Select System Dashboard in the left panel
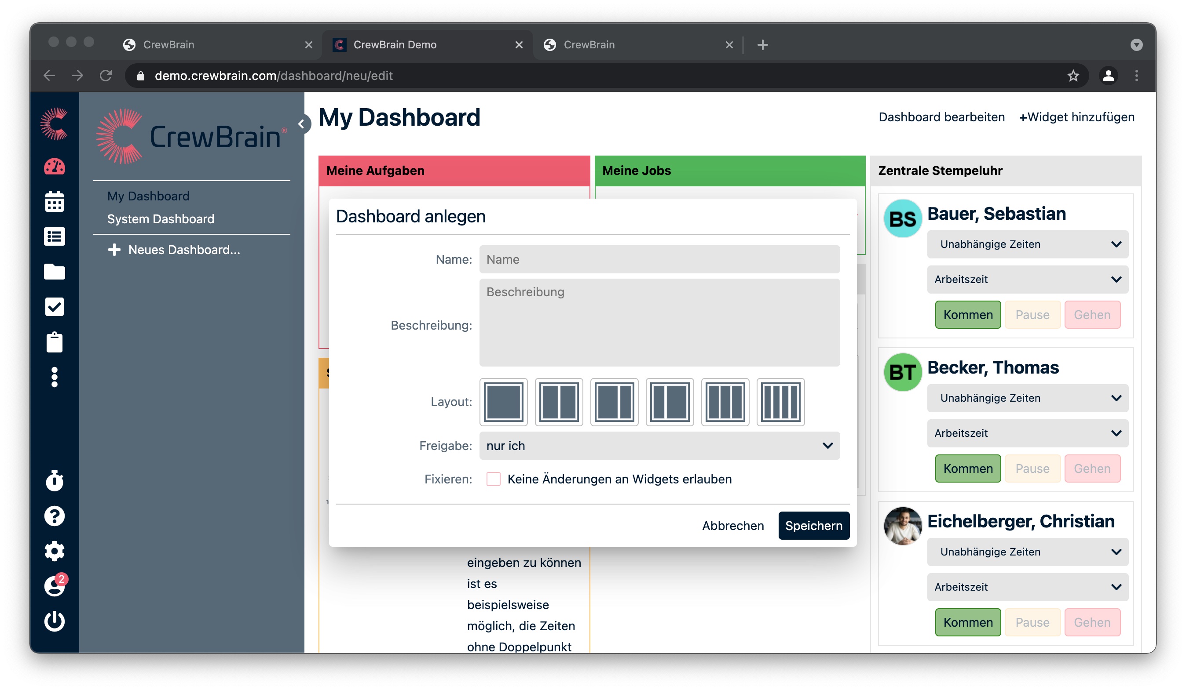This screenshot has height=690, width=1186. [161, 218]
